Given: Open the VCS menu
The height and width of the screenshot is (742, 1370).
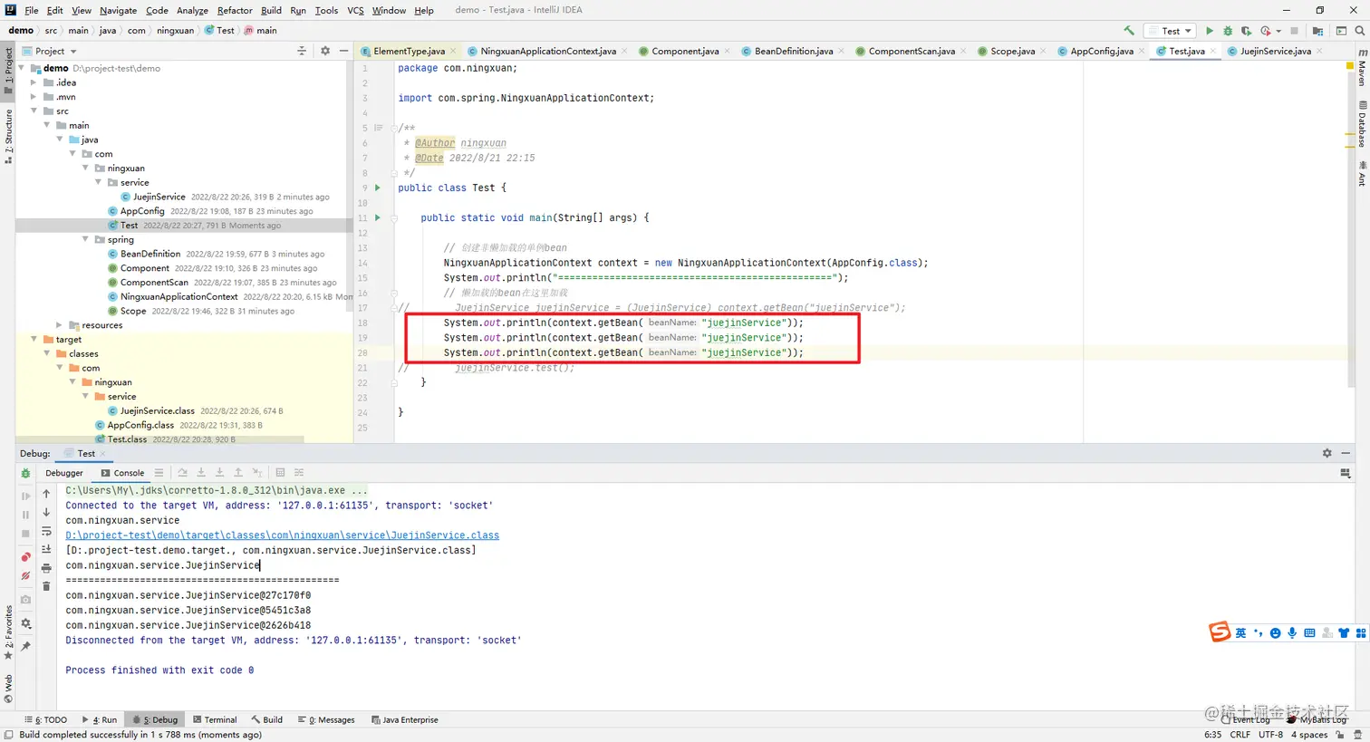Looking at the screenshot, I should coord(355,10).
